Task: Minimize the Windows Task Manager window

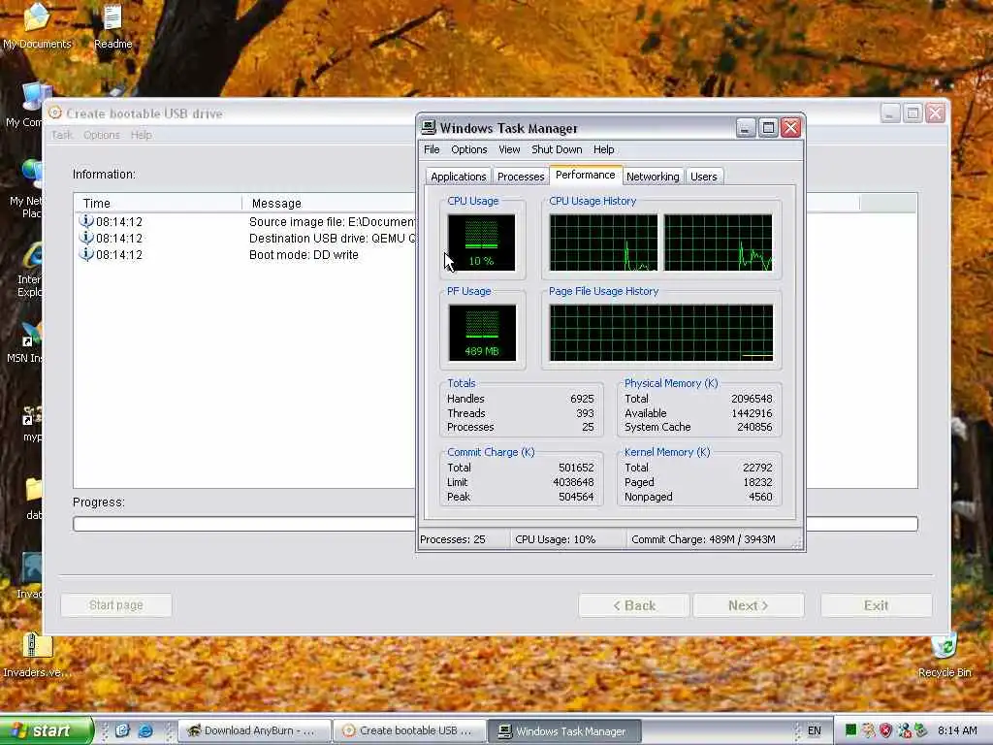Action: tap(746, 128)
